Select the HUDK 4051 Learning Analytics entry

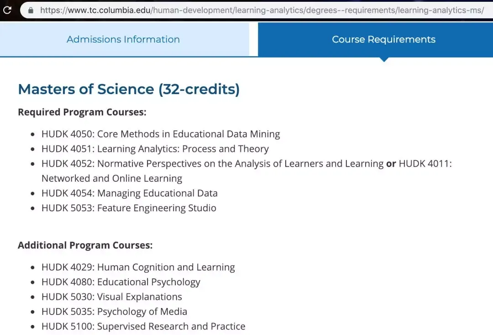155,149
